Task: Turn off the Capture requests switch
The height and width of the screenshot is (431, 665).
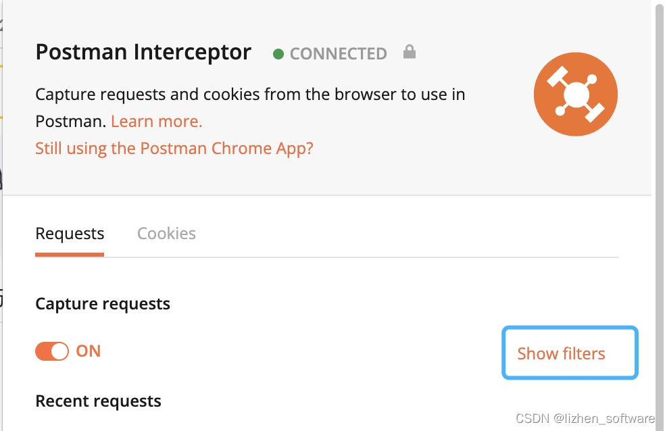Action: pos(52,351)
